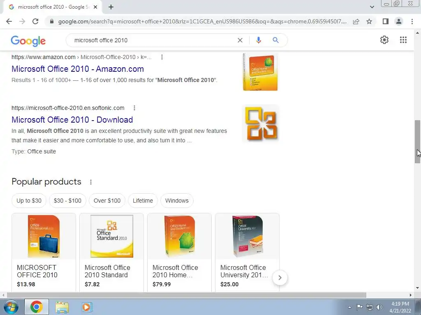Screen dimensions: 421x315
Task: Open the Office 2010 Standard $7.82 product
Action: pos(112,252)
